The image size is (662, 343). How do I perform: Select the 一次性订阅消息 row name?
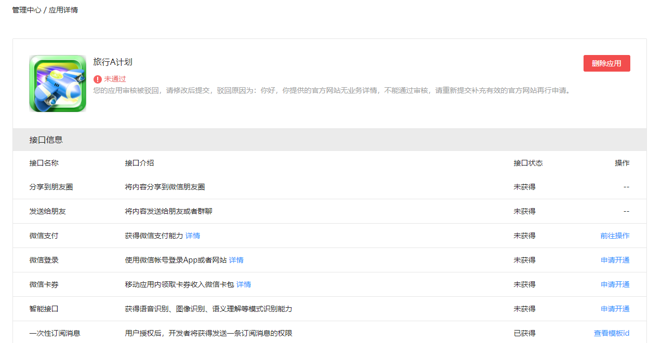click(55, 333)
